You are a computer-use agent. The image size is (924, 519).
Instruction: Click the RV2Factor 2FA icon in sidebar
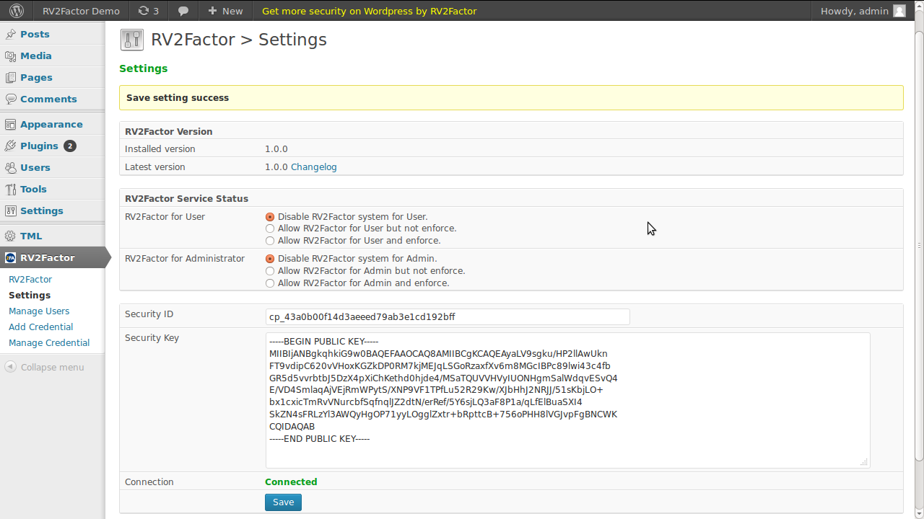click(x=10, y=257)
